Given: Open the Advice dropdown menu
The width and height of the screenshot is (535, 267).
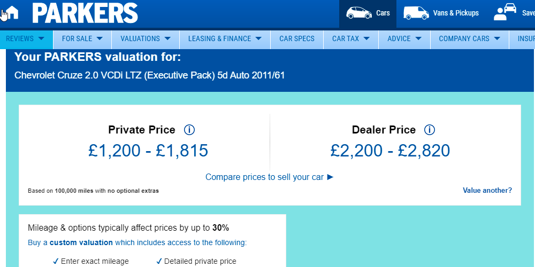Looking at the screenshot, I should point(404,38).
